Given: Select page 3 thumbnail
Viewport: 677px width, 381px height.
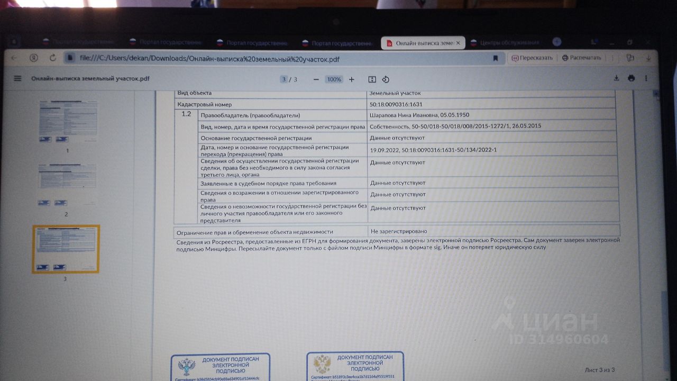Looking at the screenshot, I should click(x=66, y=249).
